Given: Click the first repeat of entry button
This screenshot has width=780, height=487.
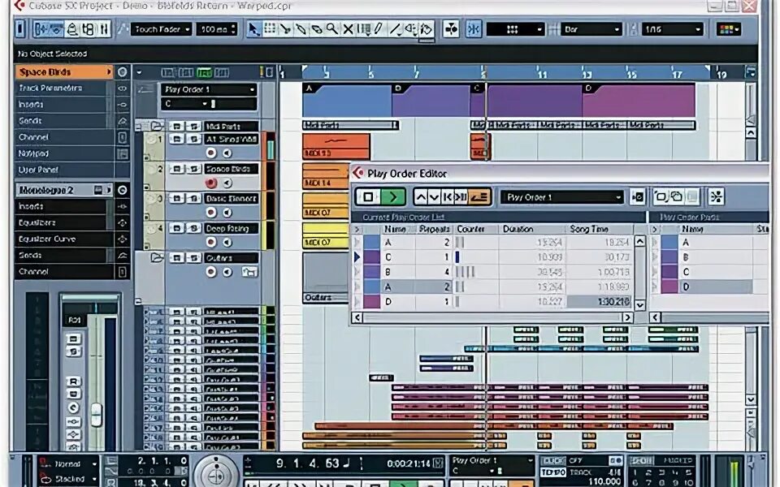Looking at the screenshot, I should pyautogui.click(x=447, y=197).
